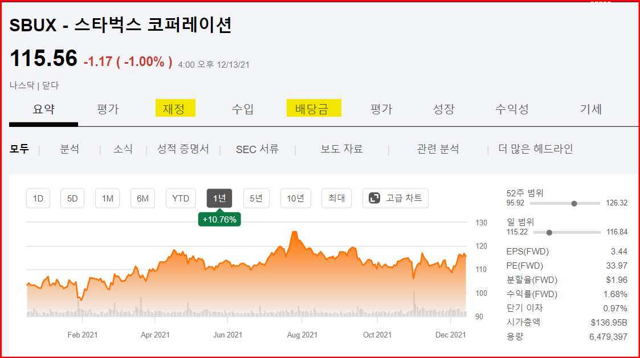Filter headlines by SEC 서류

(258, 149)
